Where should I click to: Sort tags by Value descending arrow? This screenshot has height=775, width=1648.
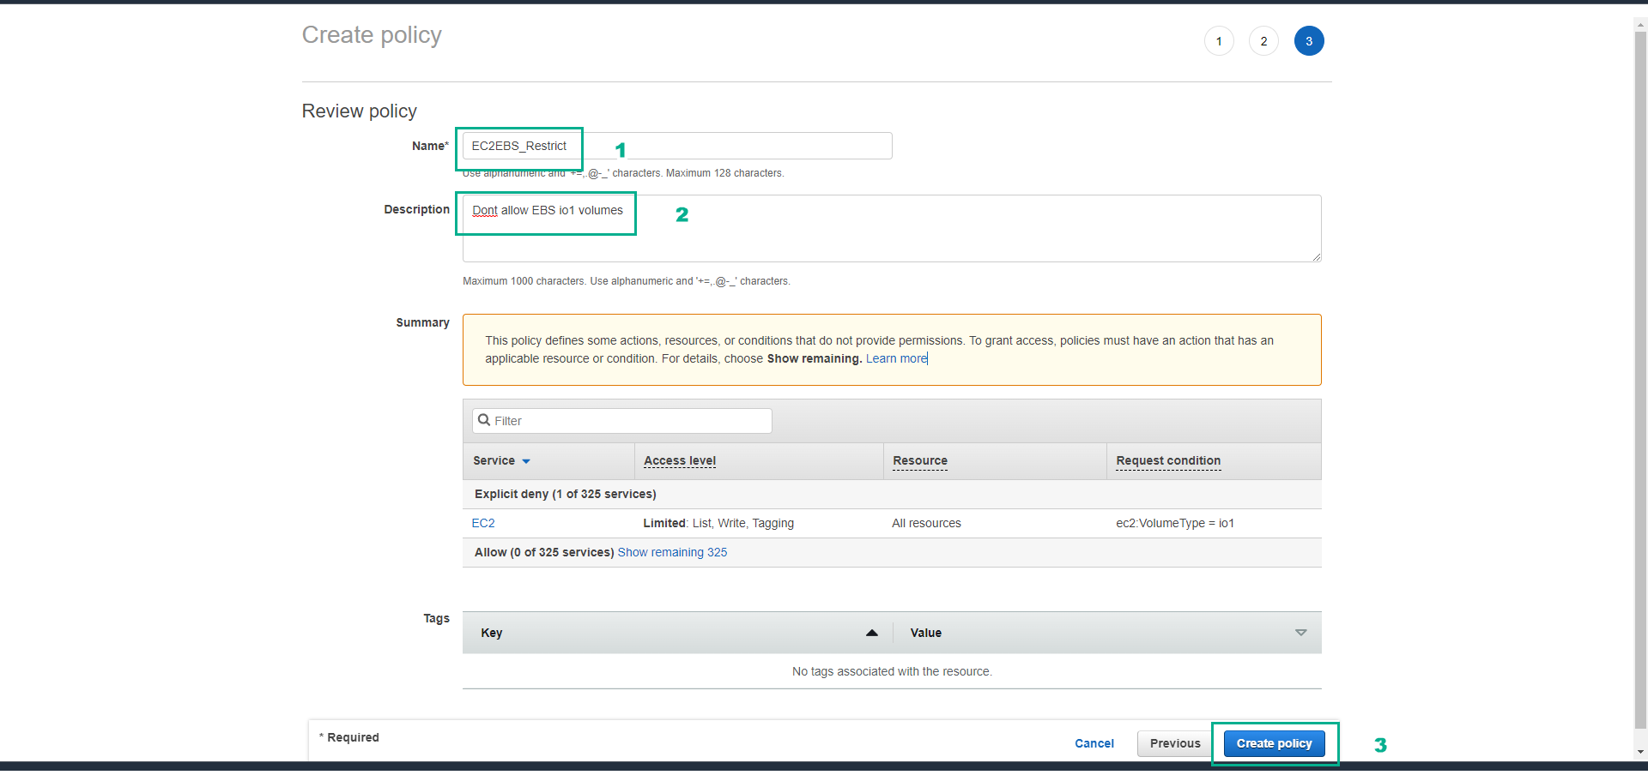tap(1300, 633)
